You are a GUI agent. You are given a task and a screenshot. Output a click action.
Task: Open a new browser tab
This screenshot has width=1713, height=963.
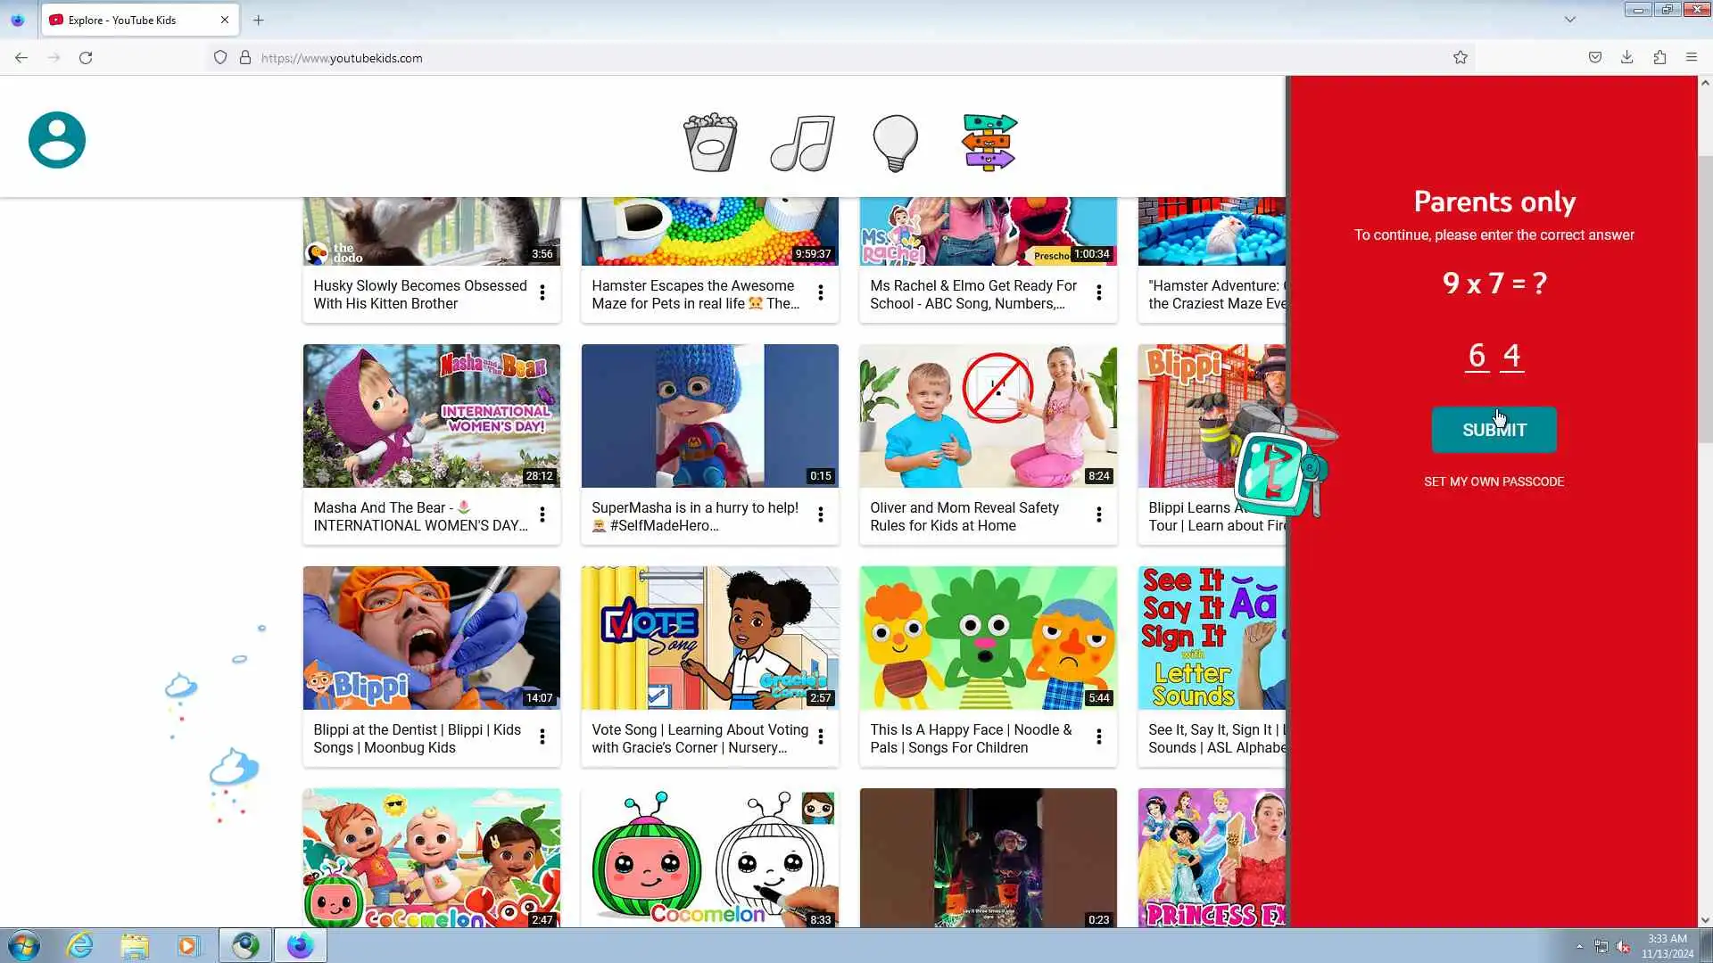pyautogui.click(x=259, y=20)
